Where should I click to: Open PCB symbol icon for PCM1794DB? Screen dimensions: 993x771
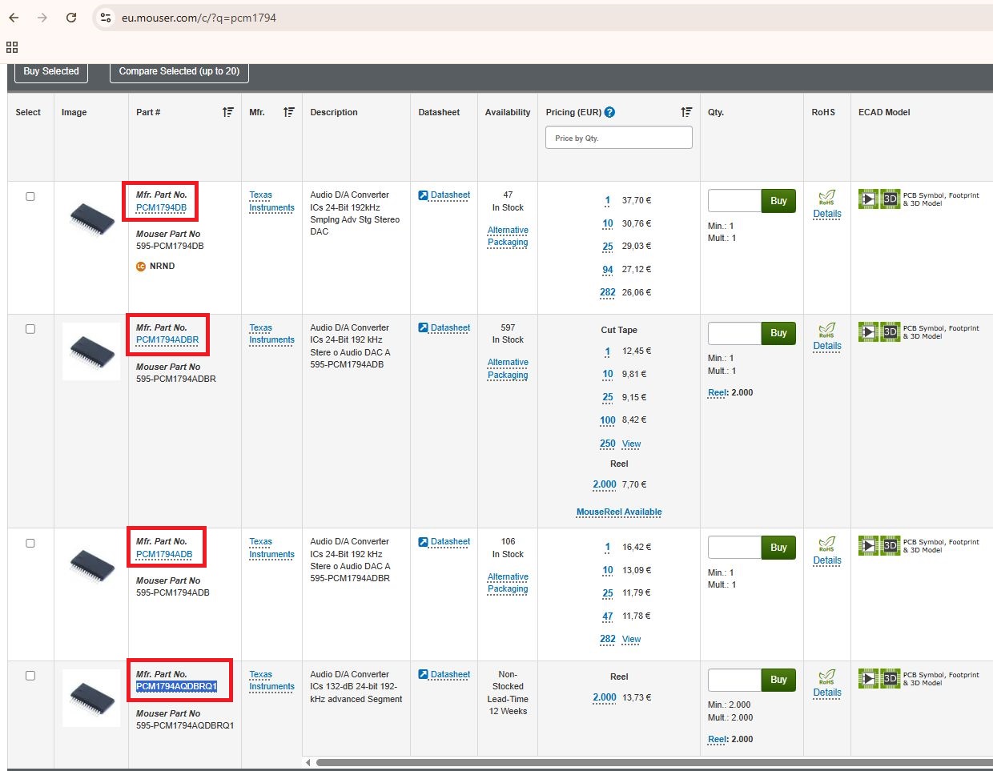(868, 199)
